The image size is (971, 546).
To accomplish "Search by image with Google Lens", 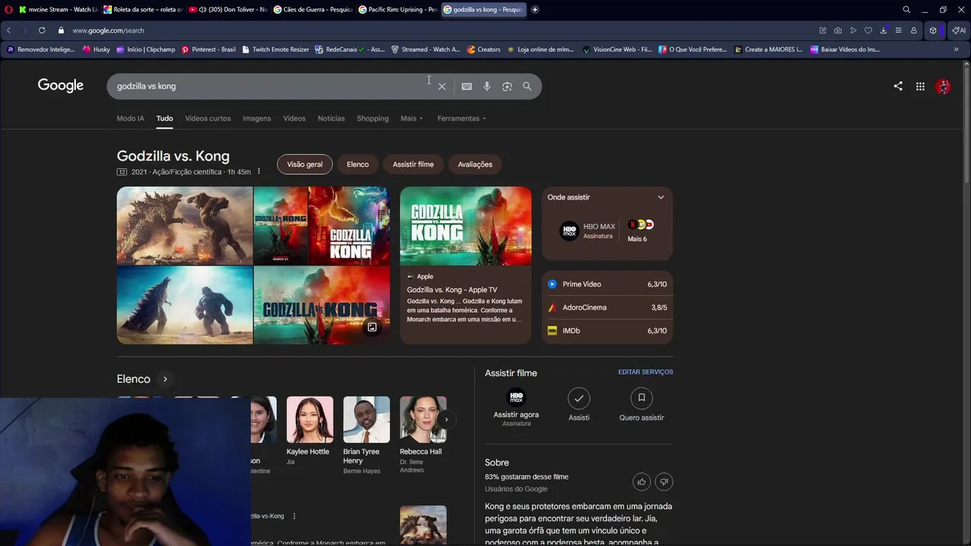I will click(507, 86).
